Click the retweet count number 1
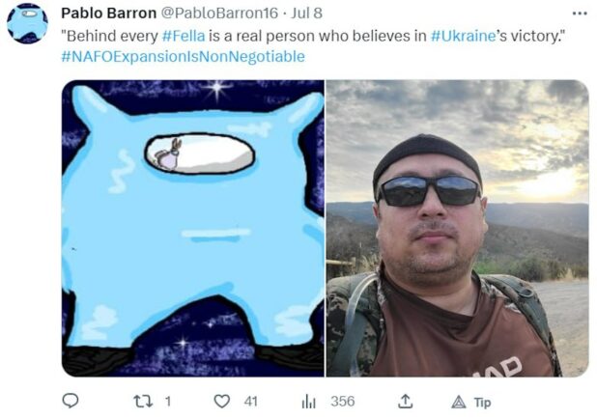The width and height of the screenshot is (597, 419). [x=168, y=402]
